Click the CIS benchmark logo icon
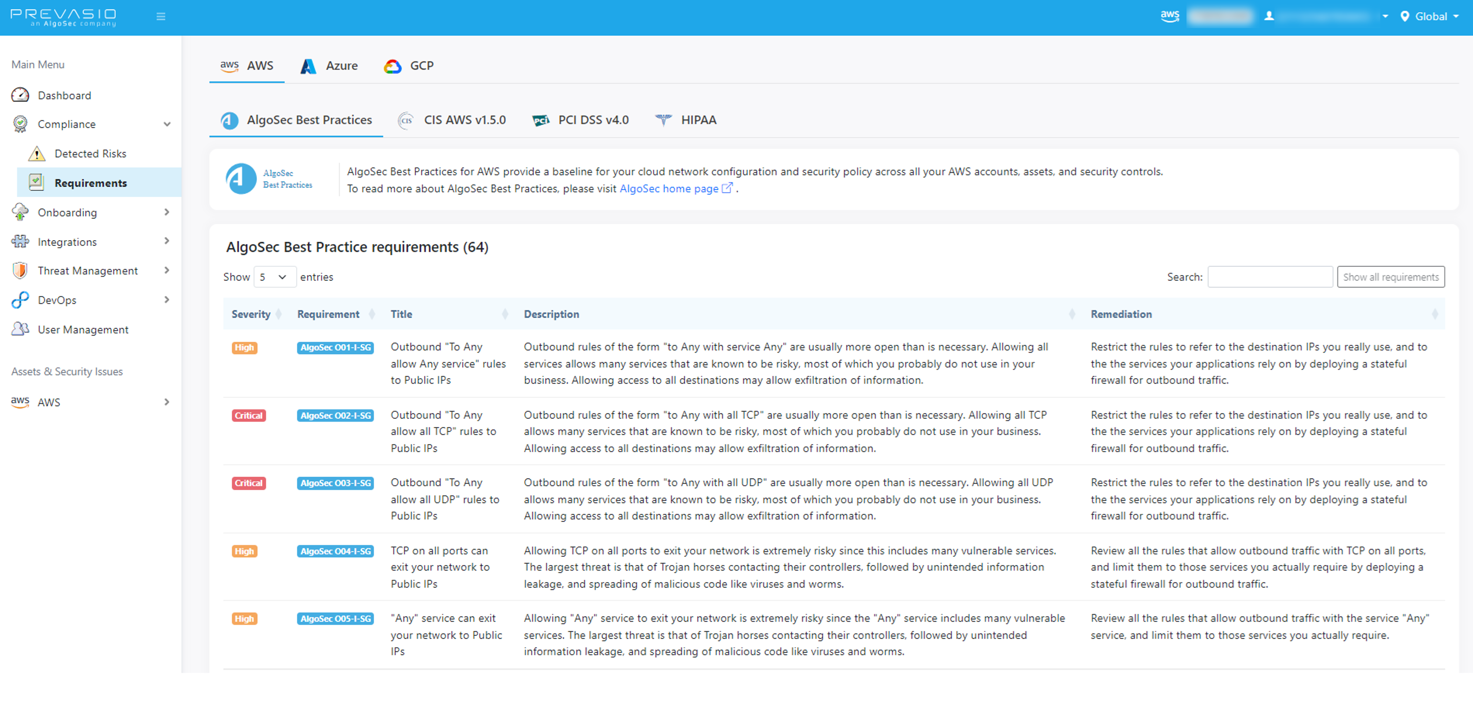This screenshot has width=1473, height=728. [x=406, y=120]
